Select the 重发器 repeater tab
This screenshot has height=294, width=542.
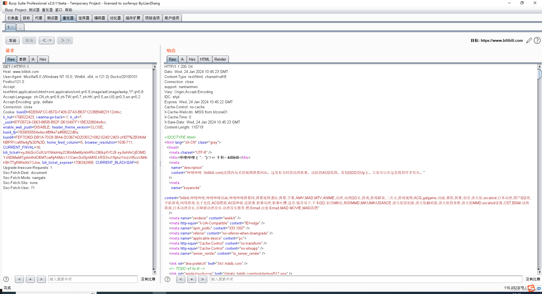(68, 18)
